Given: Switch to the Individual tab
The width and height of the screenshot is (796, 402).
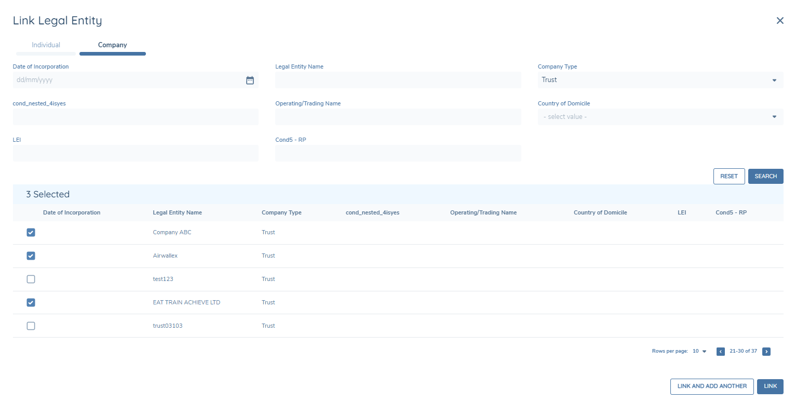Looking at the screenshot, I should (x=46, y=45).
